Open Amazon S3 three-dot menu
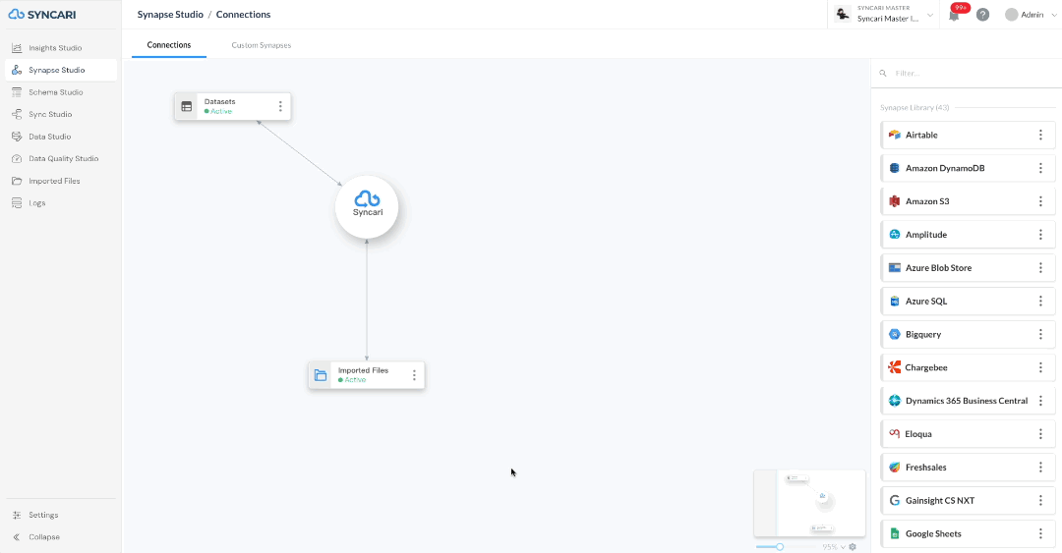Image resolution: width=1062 pixels, height=553 pixels. tap(1041, 201)
